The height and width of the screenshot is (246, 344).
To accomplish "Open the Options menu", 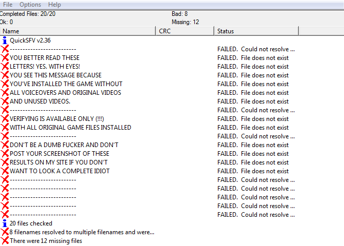I will [30, 5].
